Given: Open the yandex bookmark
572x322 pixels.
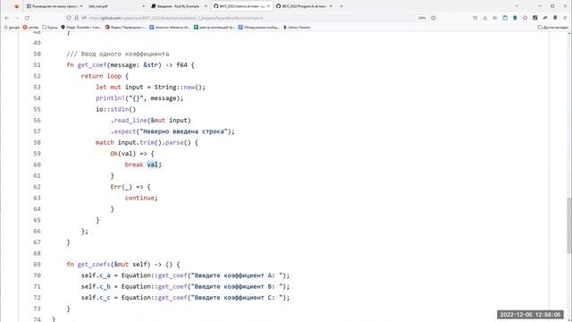Looking at the screenshot, I should 31,28.
